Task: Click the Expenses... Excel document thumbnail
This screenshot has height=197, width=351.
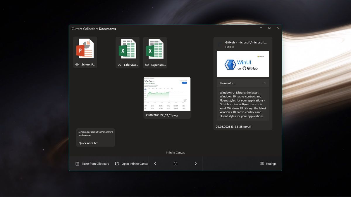Action: pyautogui.click(x=155, y=49)
